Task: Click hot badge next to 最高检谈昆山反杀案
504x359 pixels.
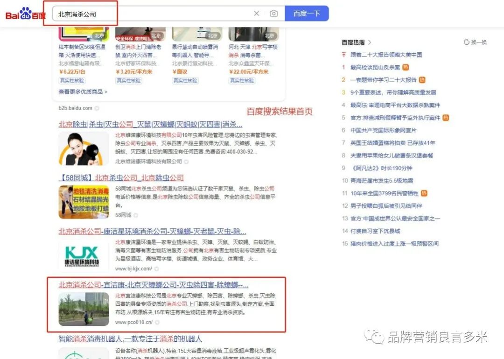Action: (x=406, y=67)
